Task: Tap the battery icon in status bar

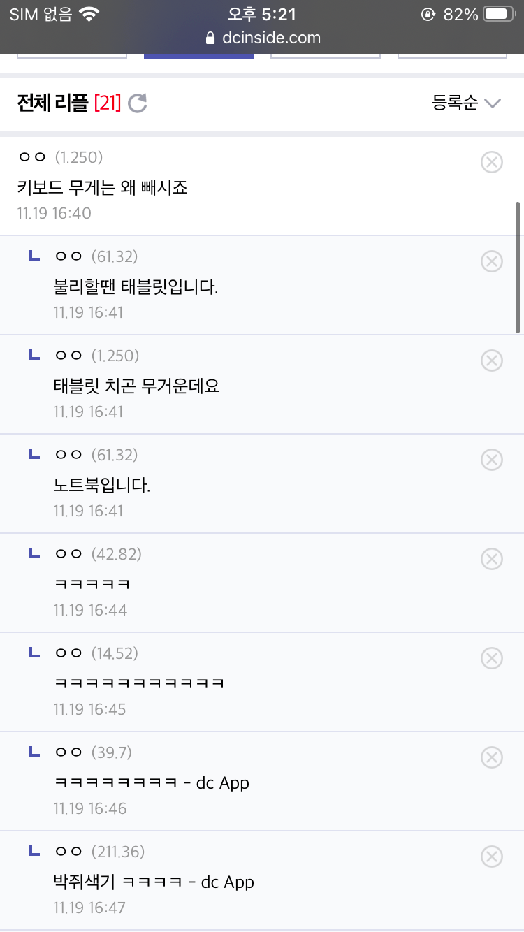Action: click(499, 14)
